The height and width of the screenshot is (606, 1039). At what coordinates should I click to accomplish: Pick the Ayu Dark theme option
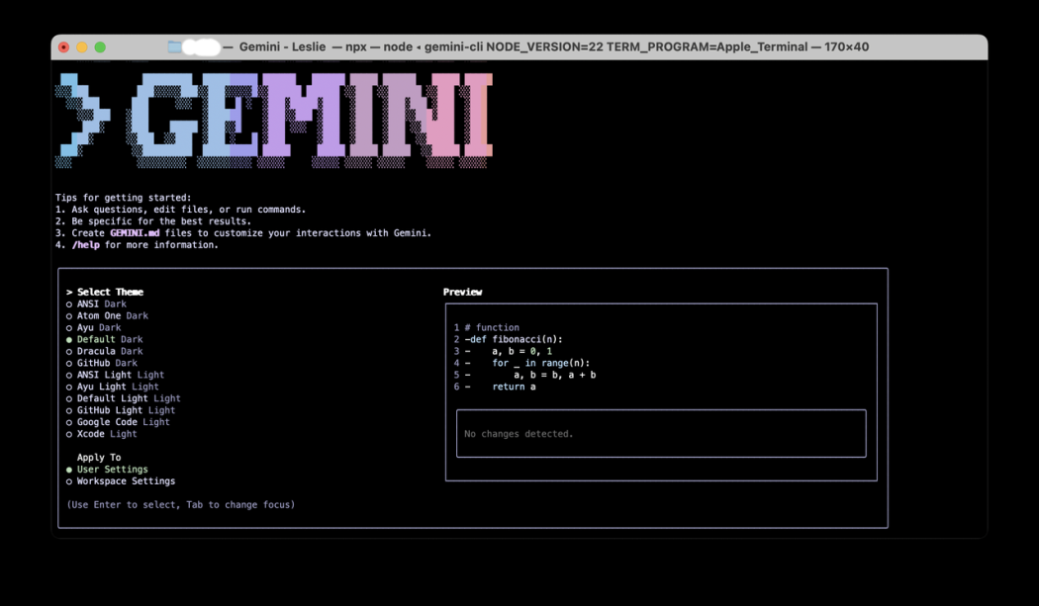98,327
